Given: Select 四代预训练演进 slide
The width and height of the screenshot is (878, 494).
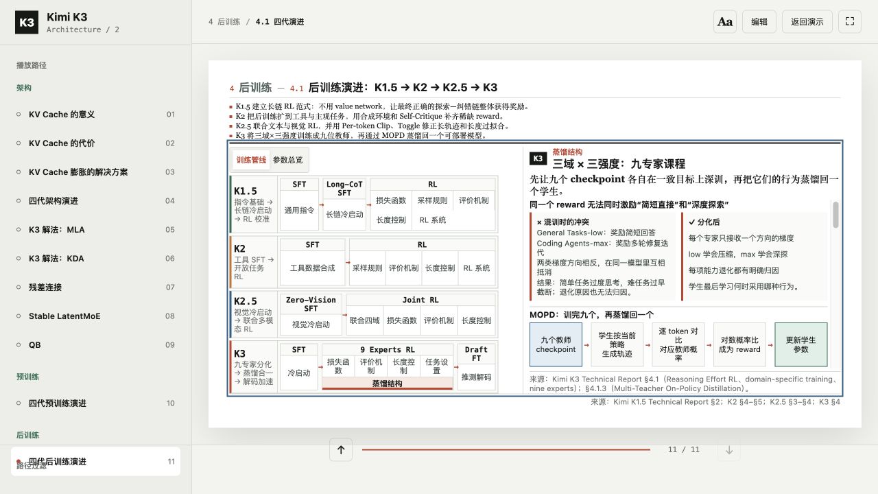Looking at the screenshot, I should tap(95, 403).
